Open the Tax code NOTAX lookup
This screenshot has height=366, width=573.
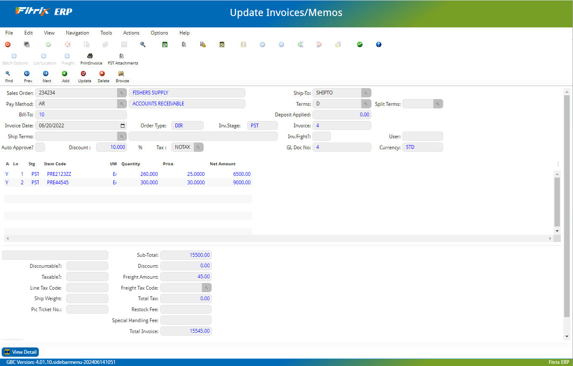pyautogui.click(x=198, y=147)
